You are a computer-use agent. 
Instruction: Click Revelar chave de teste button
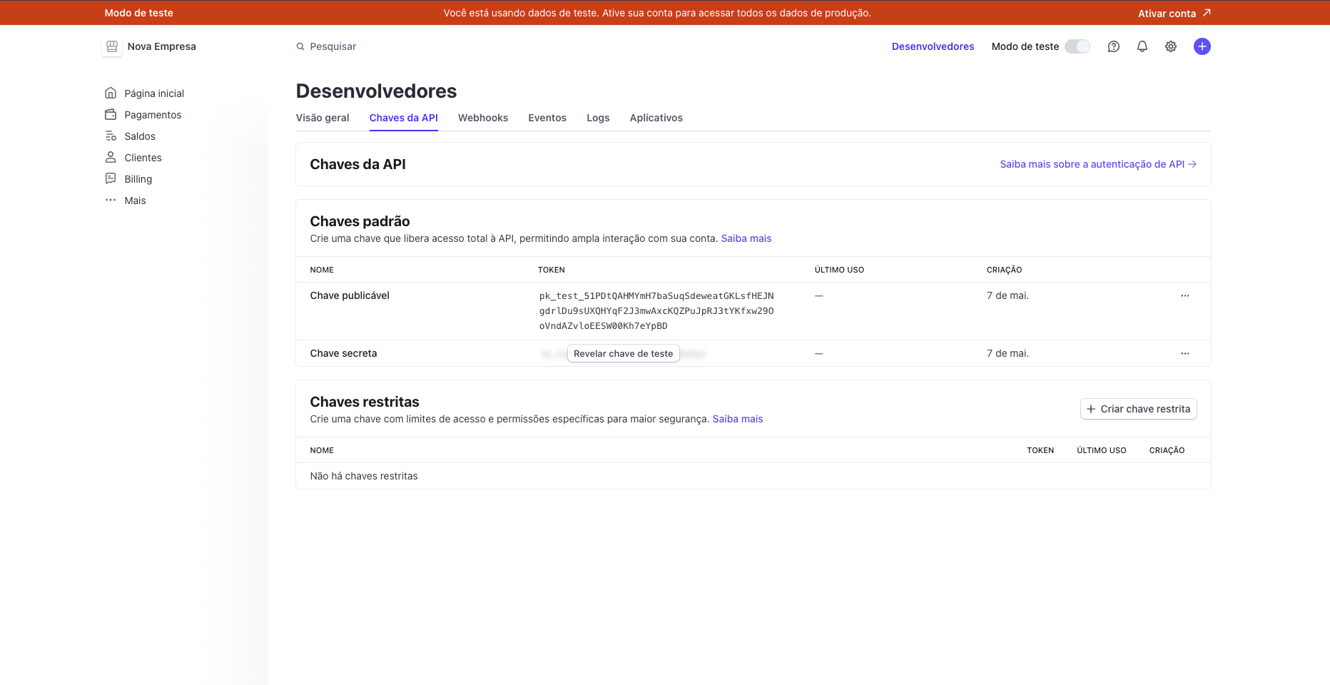624,353
